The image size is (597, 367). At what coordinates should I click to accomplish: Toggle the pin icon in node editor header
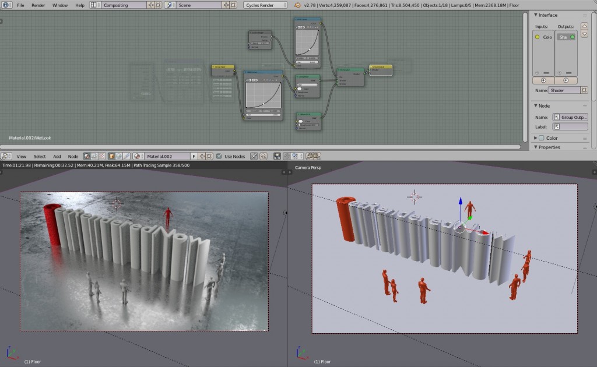click(254, 156)
